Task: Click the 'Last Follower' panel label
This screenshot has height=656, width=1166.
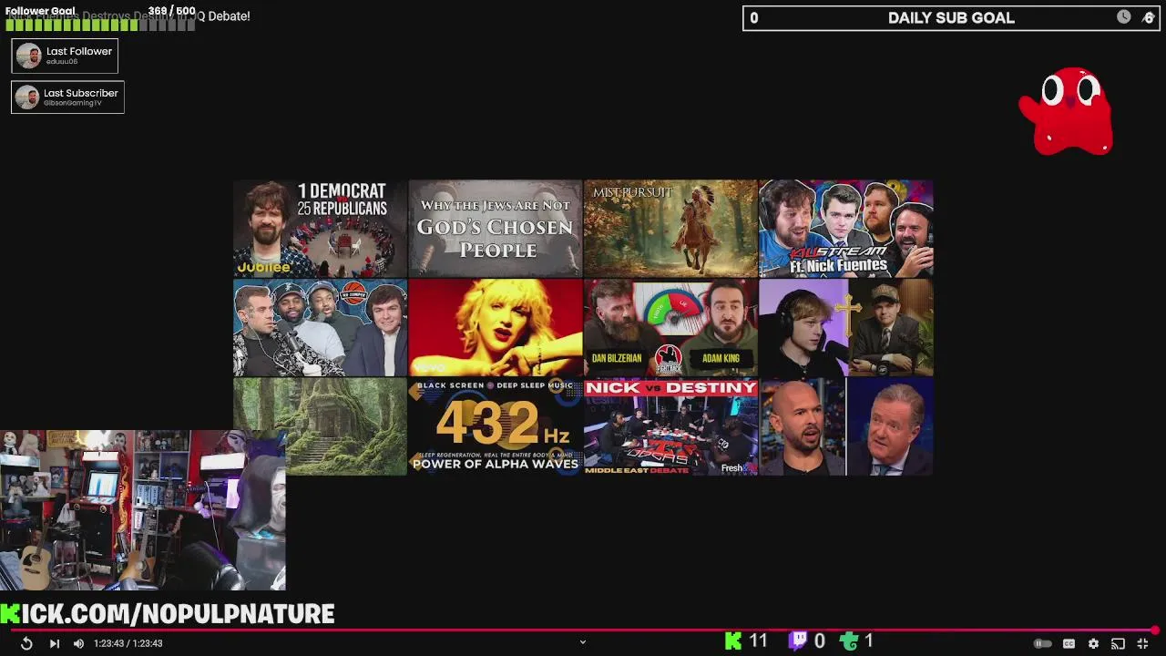Action: tap(79, 52)
